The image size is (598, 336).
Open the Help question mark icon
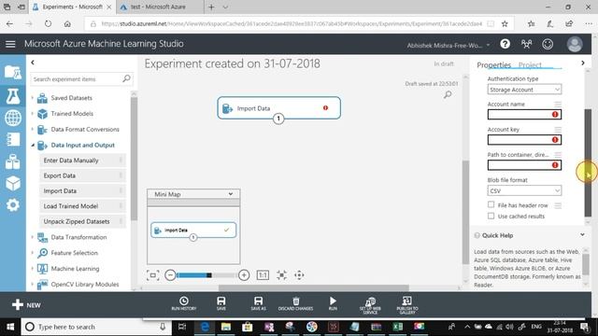coord(505,44)
